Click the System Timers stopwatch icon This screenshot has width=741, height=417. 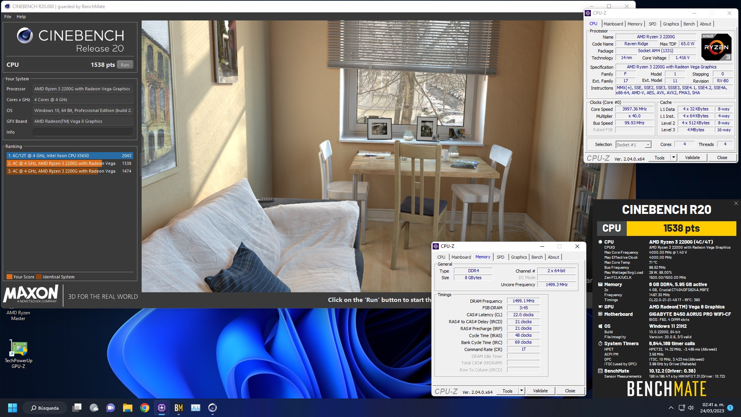[x=600, y=344]
